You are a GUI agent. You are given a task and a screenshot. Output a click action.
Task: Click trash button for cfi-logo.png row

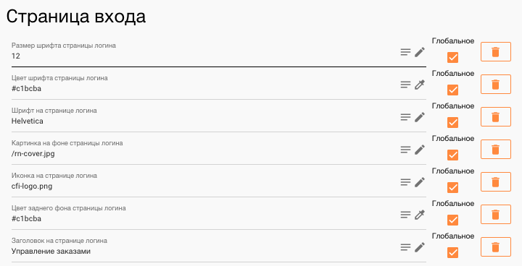point(496,182)
